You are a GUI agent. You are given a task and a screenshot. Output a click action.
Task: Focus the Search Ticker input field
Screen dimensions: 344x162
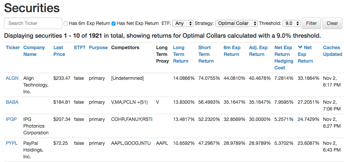(33, 23)
